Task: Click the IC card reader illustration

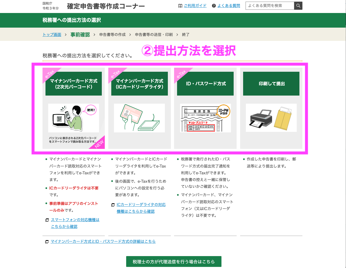Action: [139, 118]
